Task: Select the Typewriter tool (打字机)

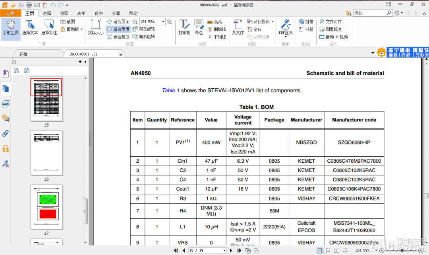Action: [x=184, y=27]
